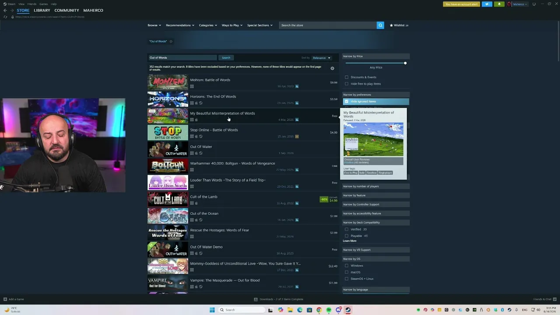Expand Narrow by feature section
The image size is (560, 315).
[x=376, y=196]
